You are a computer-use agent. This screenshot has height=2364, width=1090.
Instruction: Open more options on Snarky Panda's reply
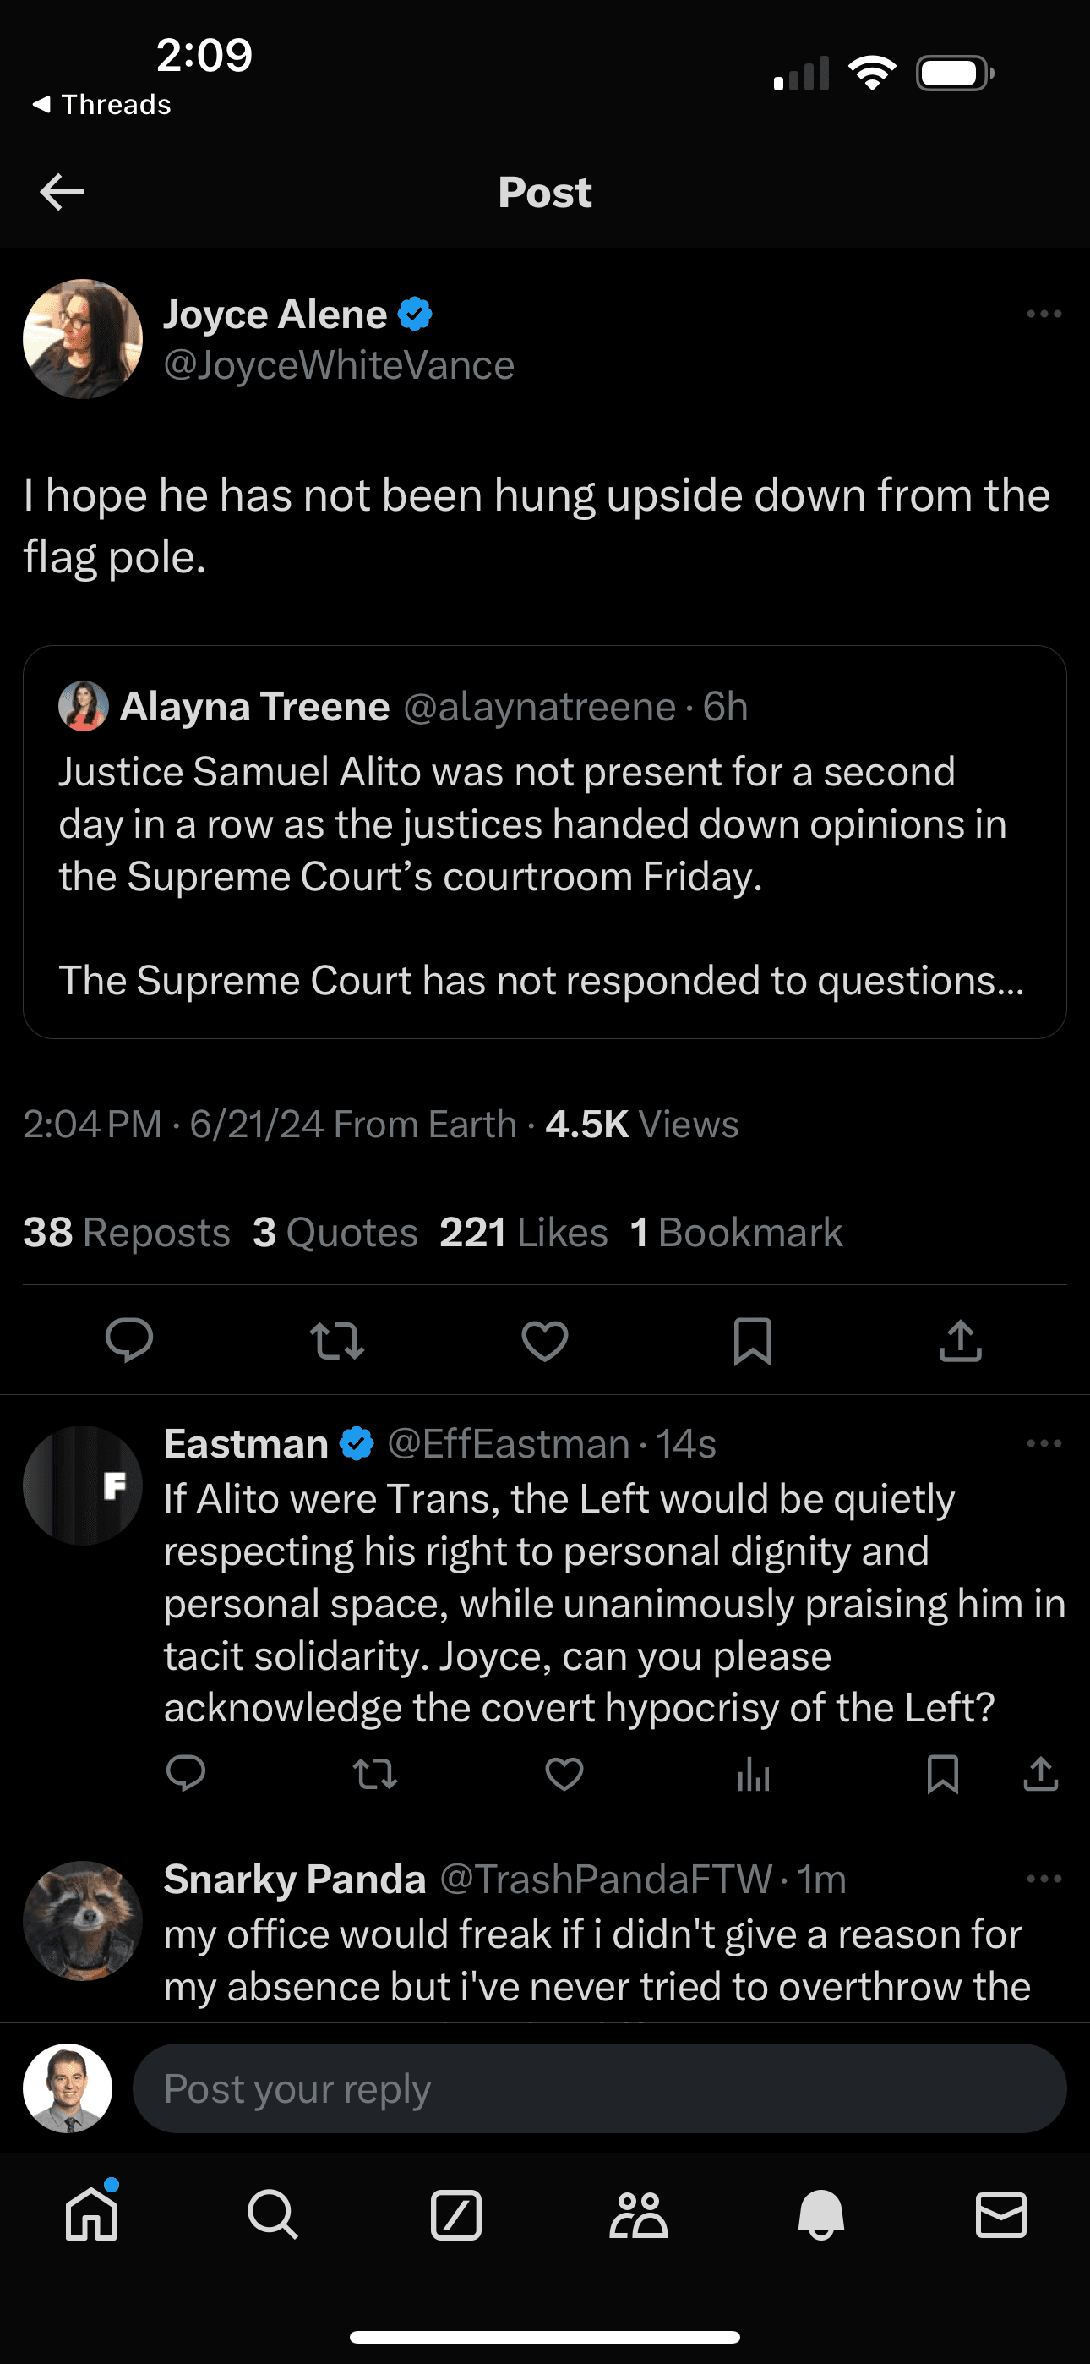1044,1879
